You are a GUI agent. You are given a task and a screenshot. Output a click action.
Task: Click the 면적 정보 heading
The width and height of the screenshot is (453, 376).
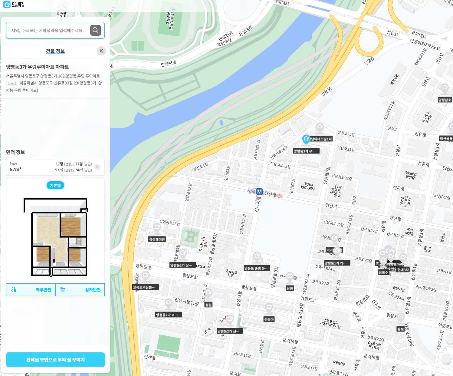tap(15, 152)
